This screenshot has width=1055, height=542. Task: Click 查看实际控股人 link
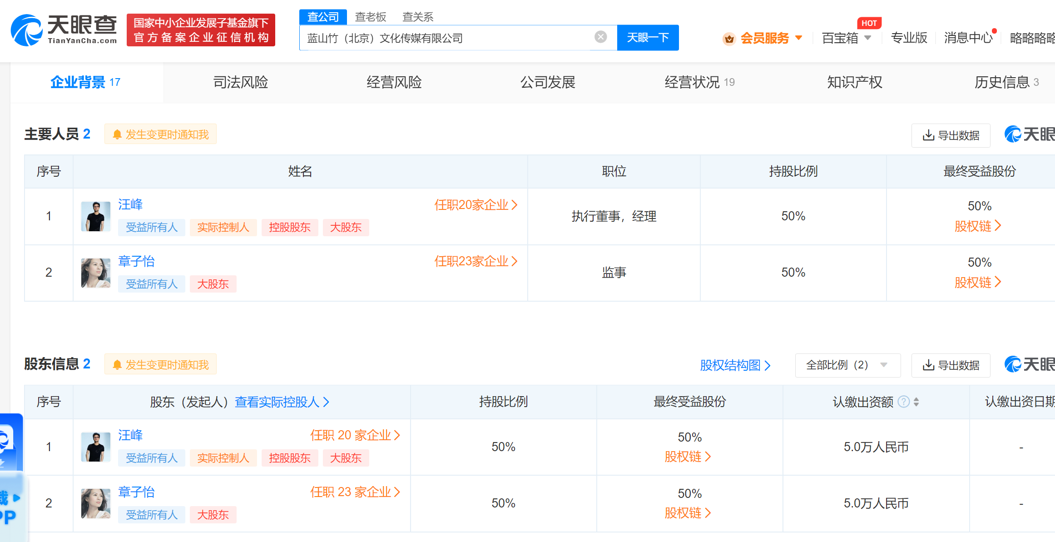(x=282, y=402)
